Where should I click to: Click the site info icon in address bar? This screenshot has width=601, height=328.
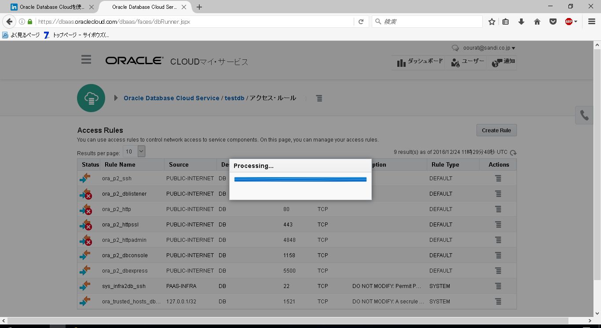22,22
